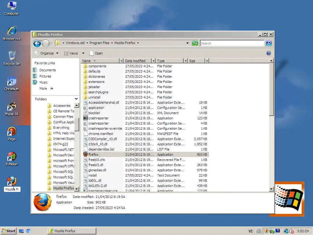Click the green Refresh icon beside address bar

coord(195,43)
